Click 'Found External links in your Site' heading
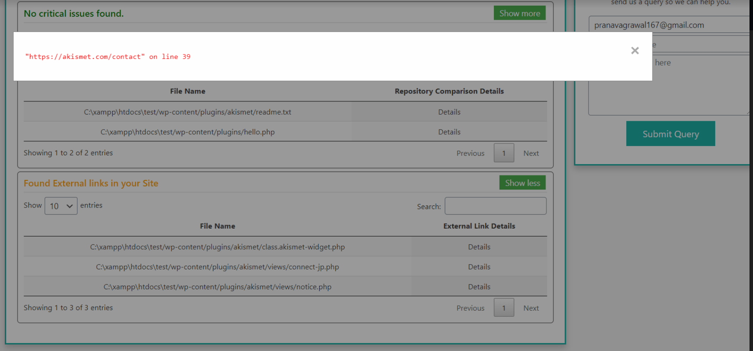The image size is (753, 351). click(x=91, y=183)
